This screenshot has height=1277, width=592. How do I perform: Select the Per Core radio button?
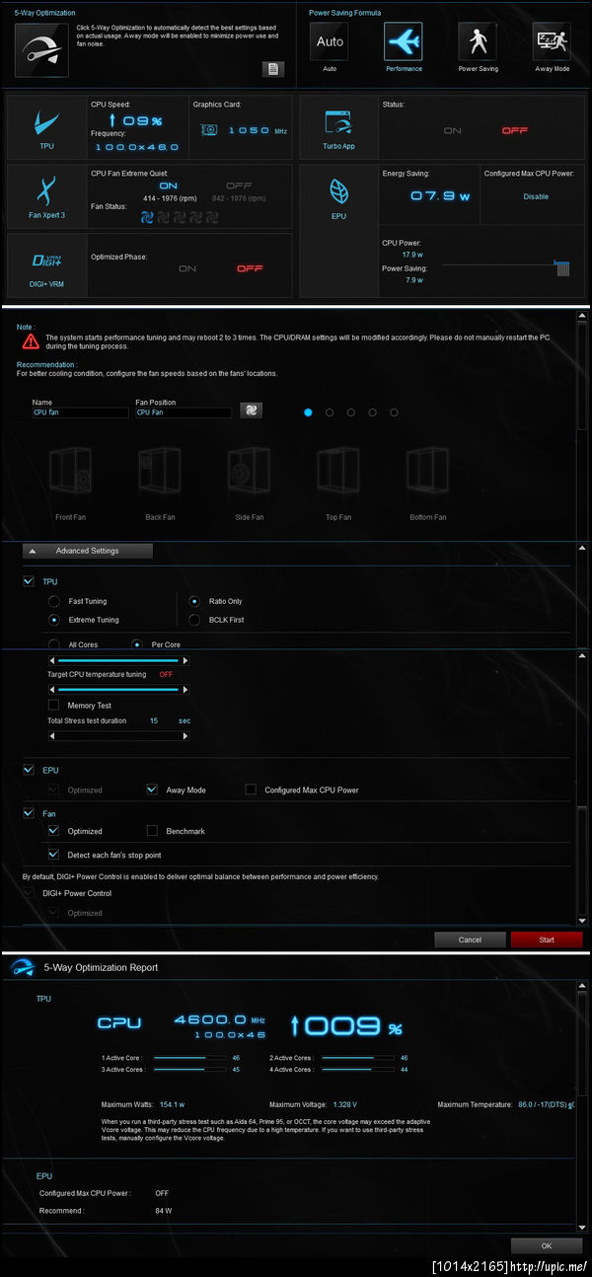137,644
